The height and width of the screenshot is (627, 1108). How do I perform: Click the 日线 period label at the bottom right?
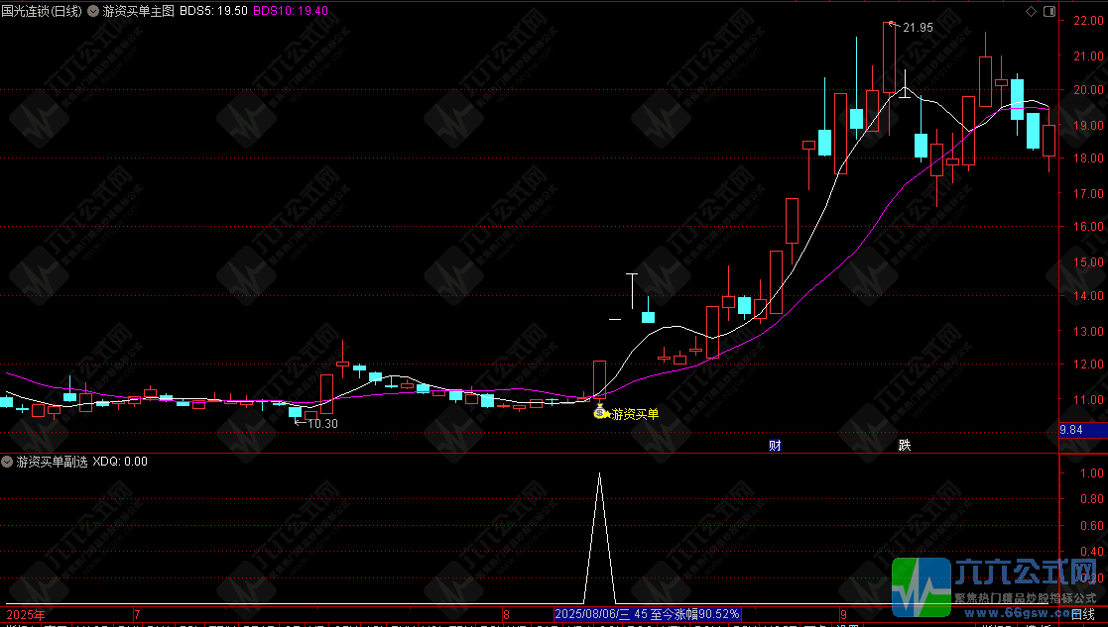pyautogui.click(x=1083, y=615)
